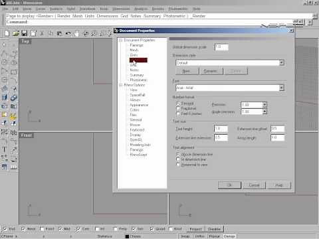Click the Save floppy disk icon

tap(24, 33)
